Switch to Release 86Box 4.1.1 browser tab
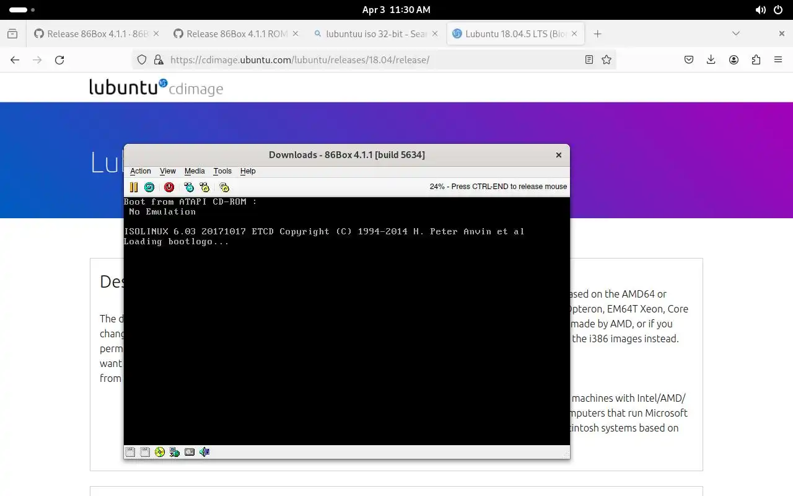 pos(96,34)
